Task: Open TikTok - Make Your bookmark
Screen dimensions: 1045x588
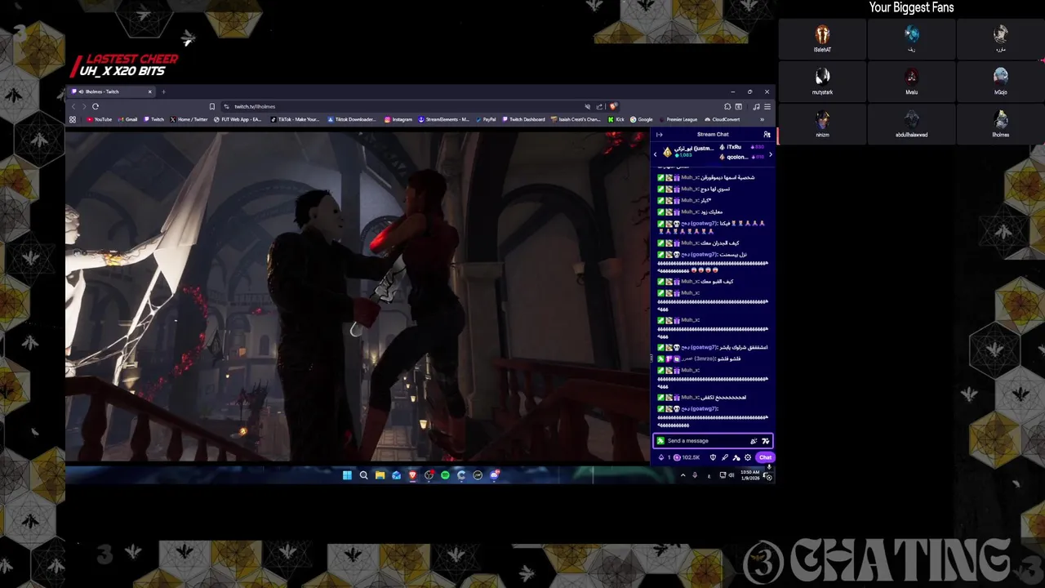Action: pos(296,119)
